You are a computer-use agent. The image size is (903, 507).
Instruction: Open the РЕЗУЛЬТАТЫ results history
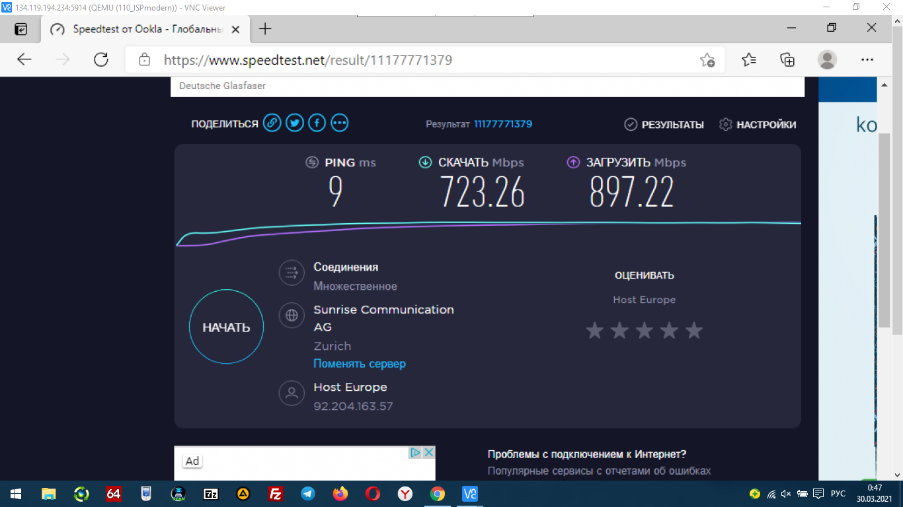tap(664, 125)
